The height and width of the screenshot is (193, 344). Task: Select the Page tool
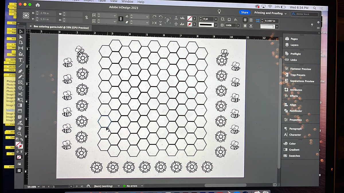(x=21, y=42)
